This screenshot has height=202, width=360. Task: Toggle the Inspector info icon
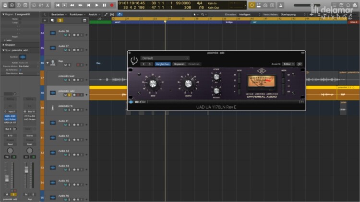[x=12, y=5]
